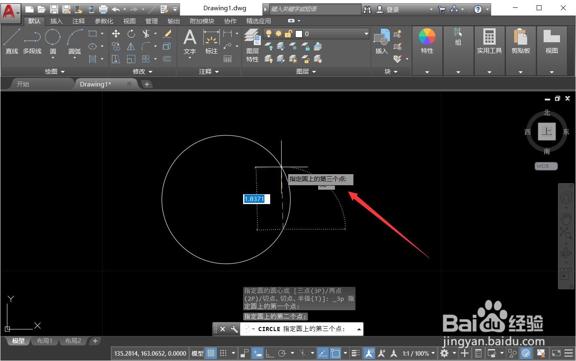The height and width of the screenshot is (361, 576).
Task: Toggle snap mode in status bar
Action: [223, 353]
